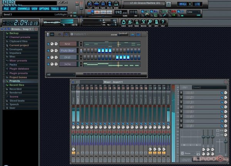Click the 3xOsc channel button
The height and width of the screenshot is (166, 231).
point(68,64)
